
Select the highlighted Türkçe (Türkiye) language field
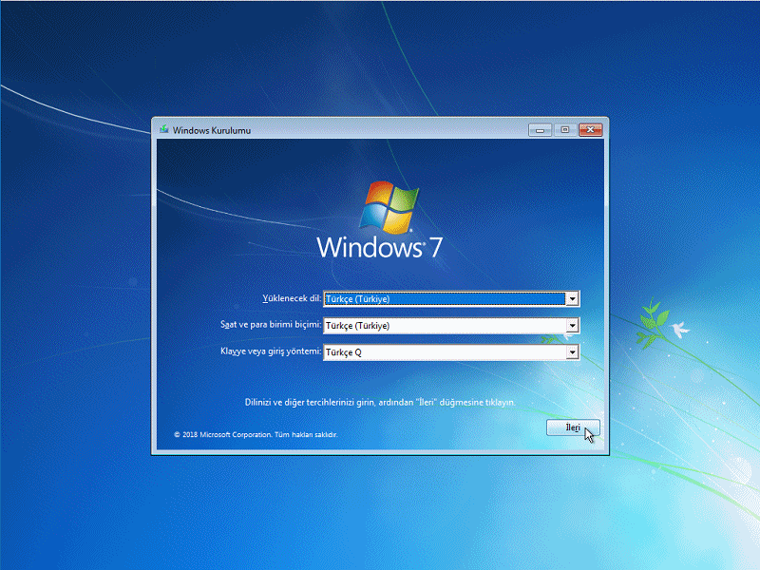coord(444,298)
